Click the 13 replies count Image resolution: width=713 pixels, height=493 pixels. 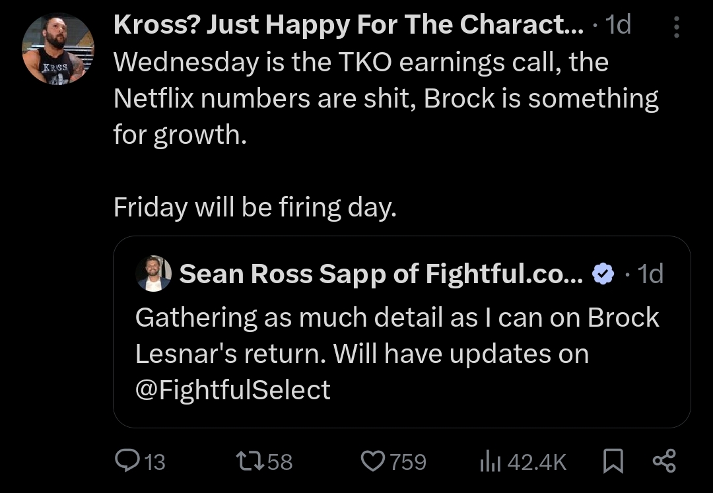point(154,461)
